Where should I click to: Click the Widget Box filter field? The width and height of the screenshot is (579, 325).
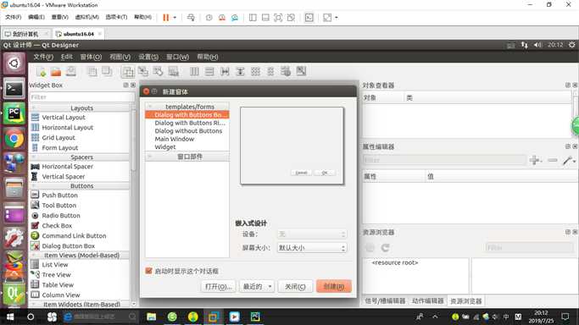tap(82, 97)
